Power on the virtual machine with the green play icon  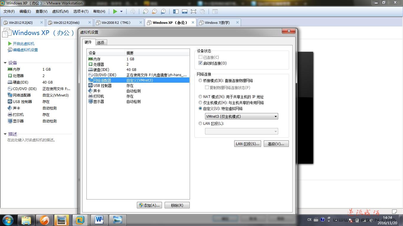pyautogui.click(x=115, y=11)
